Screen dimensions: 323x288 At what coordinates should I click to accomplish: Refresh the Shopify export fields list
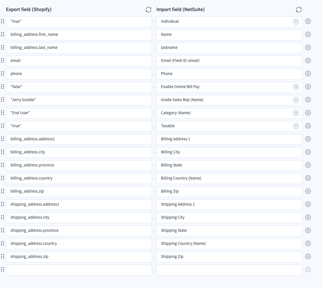coord(149,9)
